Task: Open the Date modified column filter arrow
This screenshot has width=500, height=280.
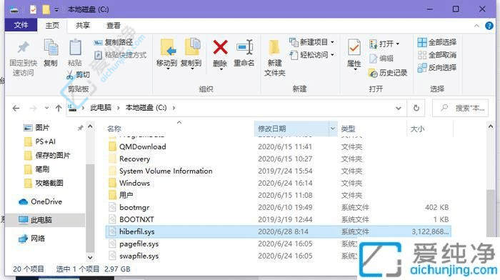Action: (333, 129)
